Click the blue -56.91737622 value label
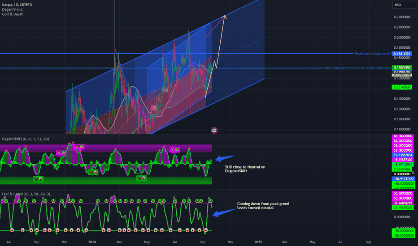This screenshot has width=418, height=246. 403,179
